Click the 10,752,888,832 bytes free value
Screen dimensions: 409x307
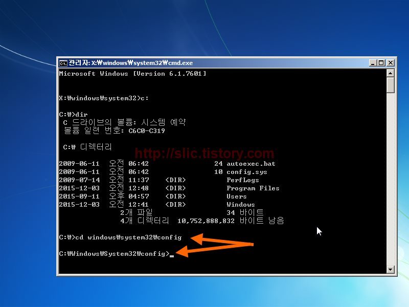coord(206,221)
